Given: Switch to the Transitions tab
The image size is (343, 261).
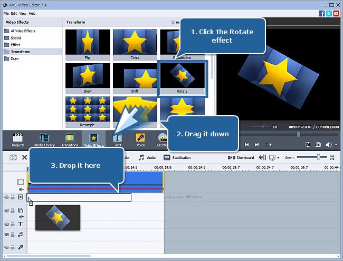Looking at the screenshot, I should (x=70, y=140).
